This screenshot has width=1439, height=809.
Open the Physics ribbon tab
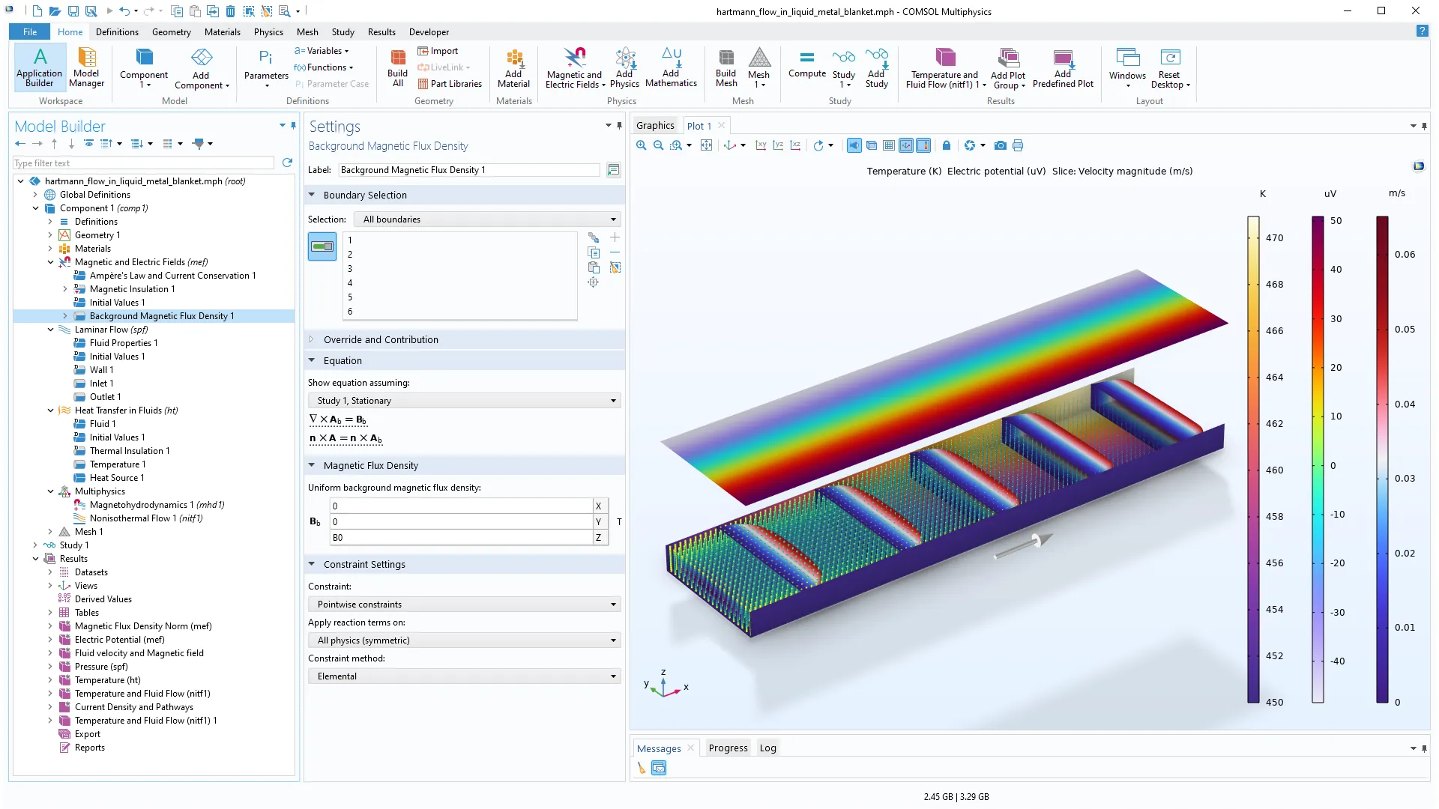point(268,32)
